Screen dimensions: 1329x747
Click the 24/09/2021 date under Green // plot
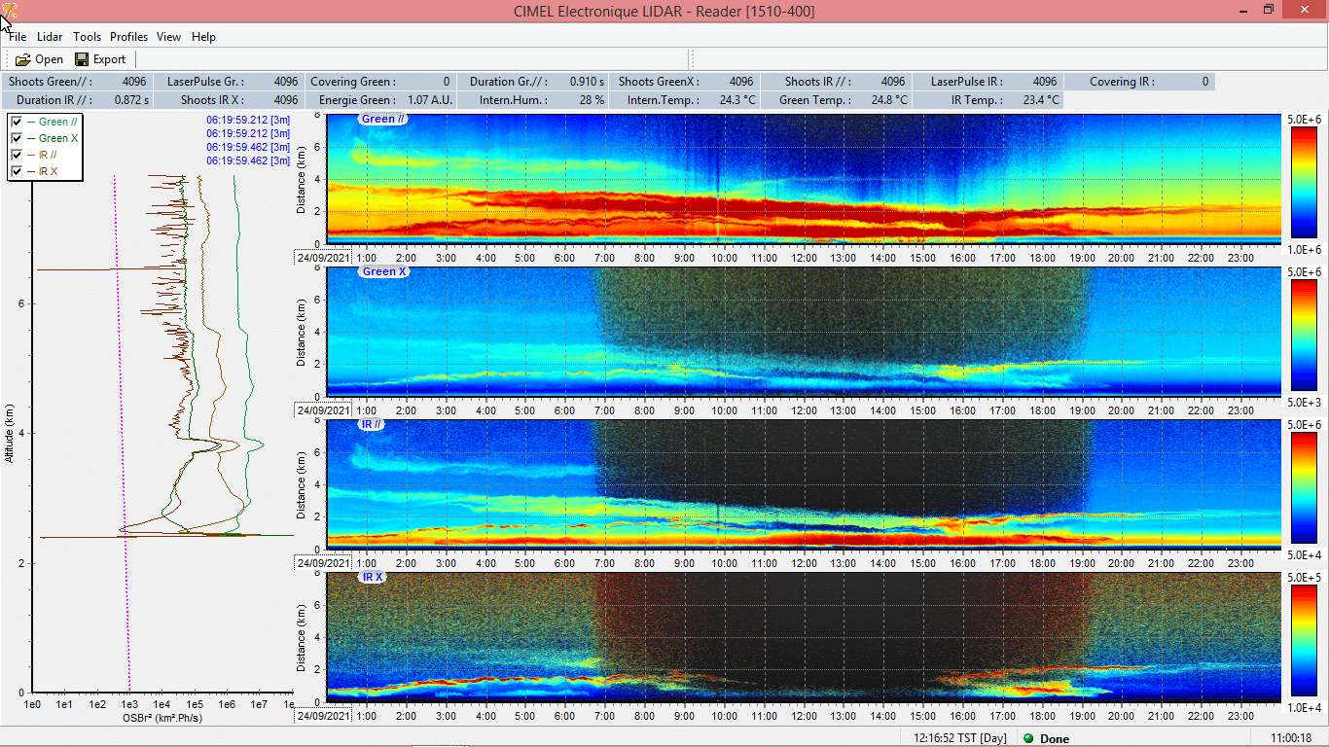point(322,258)
